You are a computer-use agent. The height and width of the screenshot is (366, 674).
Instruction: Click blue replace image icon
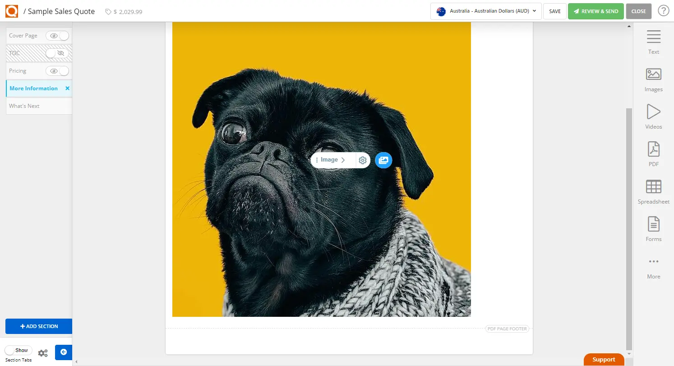click(x=383, y=160)
